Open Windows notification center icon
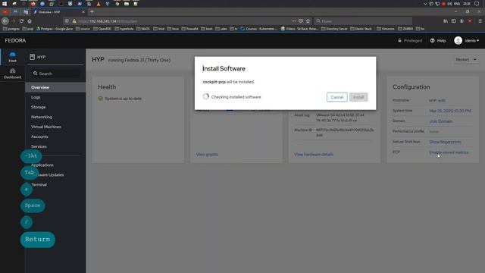Screen dimensions: 485x273 (x=477, y=4)
